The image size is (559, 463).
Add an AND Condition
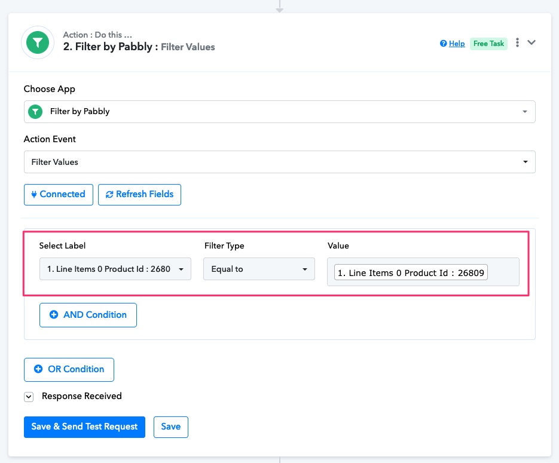[x=88, y=315]
